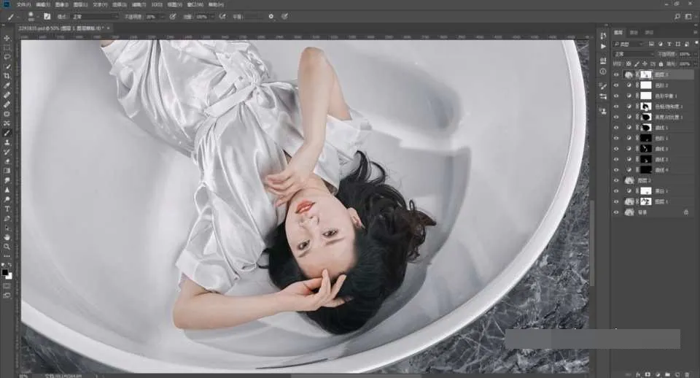This screenshot has height=378, width=700.
Task: Open the foreground color swatch
Action: (x=5, y=272)
